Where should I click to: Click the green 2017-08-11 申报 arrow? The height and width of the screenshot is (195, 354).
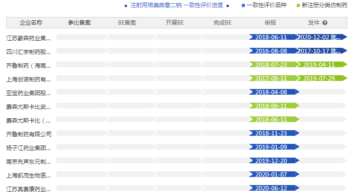[x=274, y=78]
